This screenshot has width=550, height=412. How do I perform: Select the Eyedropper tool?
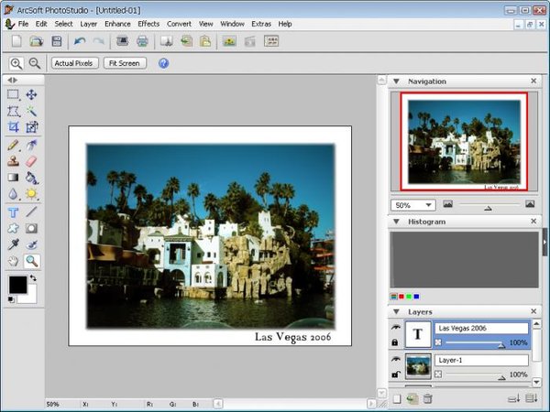[14, 244]
